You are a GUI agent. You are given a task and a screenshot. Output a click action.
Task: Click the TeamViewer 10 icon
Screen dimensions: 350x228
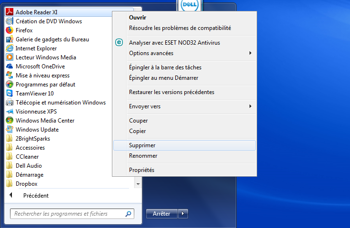(10, 93)
